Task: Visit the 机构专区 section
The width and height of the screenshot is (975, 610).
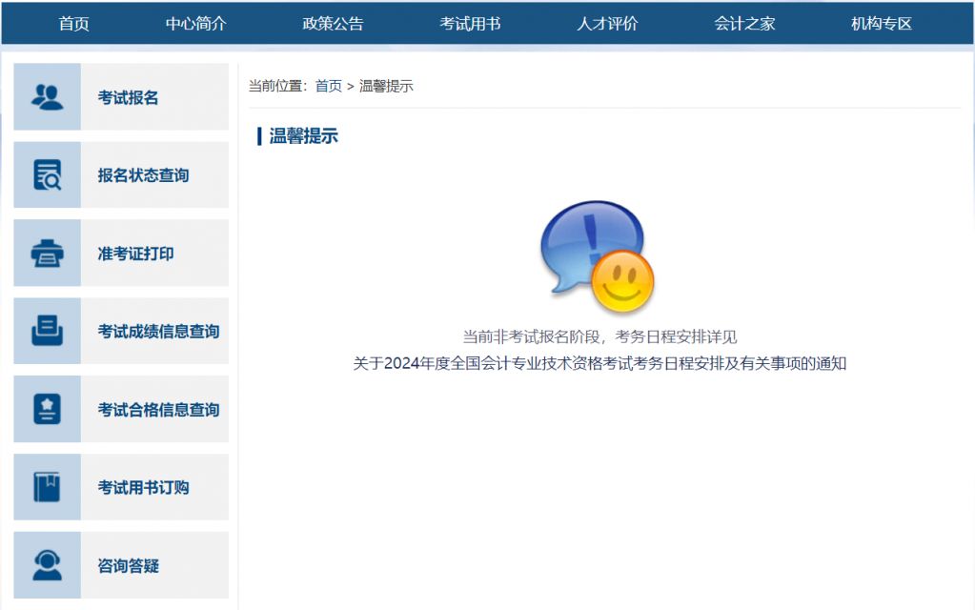Action: pyautogui.click(x=878, y=24)
